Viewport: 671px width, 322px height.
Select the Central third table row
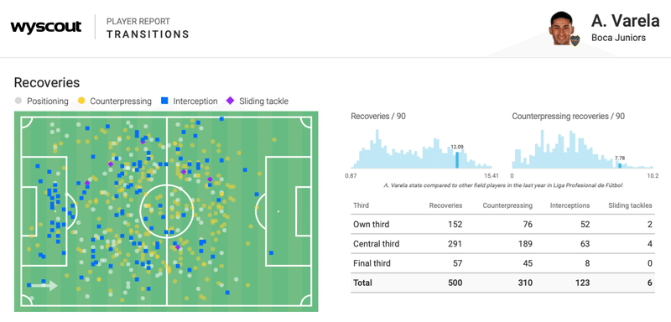click(502, 244)
